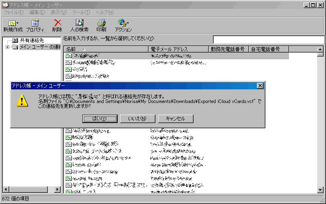Click the name search input field
326x204 pixels.
(x=269, y=39)
